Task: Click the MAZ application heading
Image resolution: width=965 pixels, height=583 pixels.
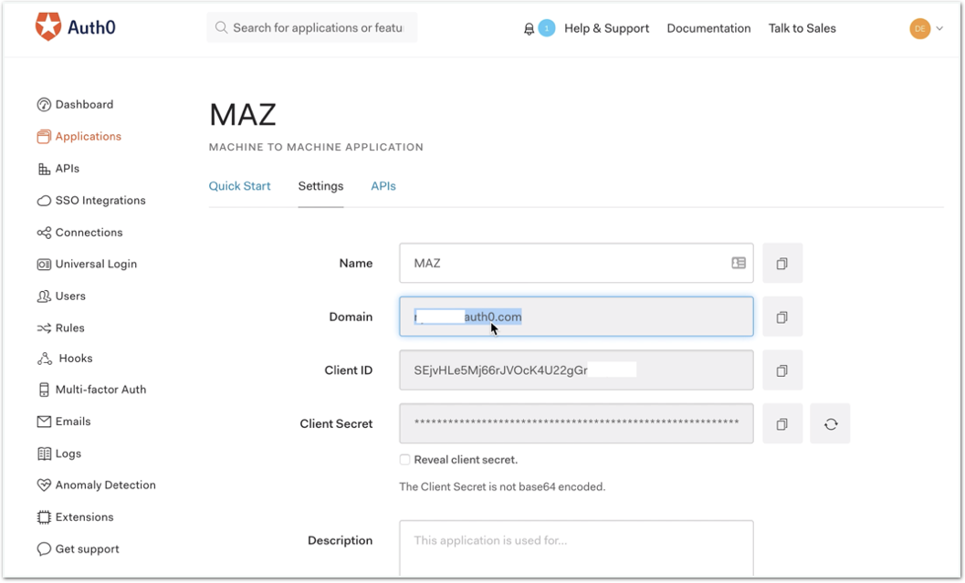Action: pyautogui.click(x=243, y=115)
